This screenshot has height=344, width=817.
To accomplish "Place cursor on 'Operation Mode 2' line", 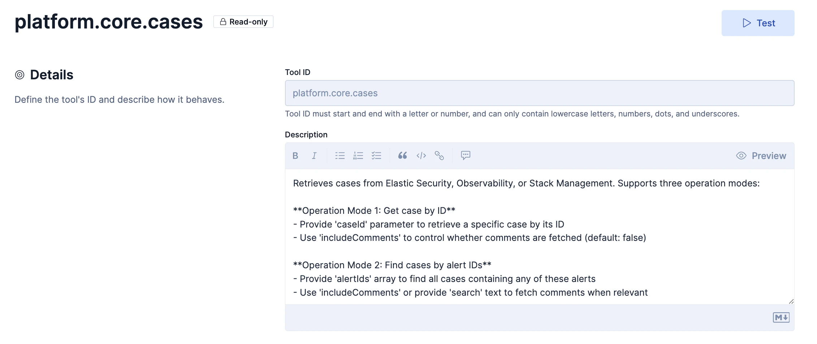I will (x=392, y=265).
